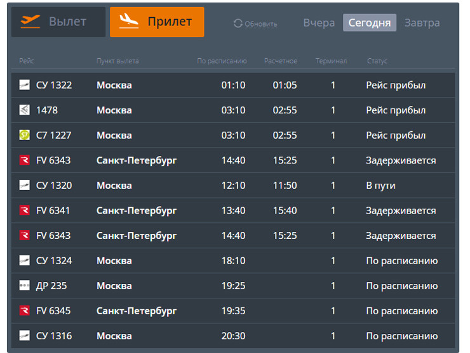Click the Aeroflot logo for flight СУ 1322

tap(25, 85)
